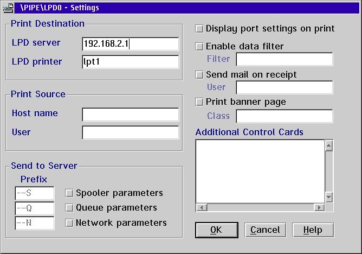Toggle Enable data filter checkbox
This screenshot has height=254, width=362.
199,47
